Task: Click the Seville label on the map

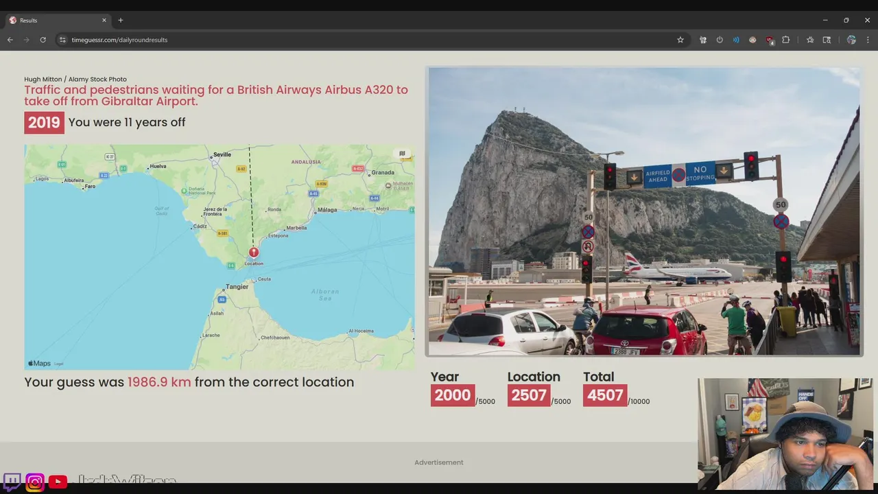Action: [x=222, y=154]
